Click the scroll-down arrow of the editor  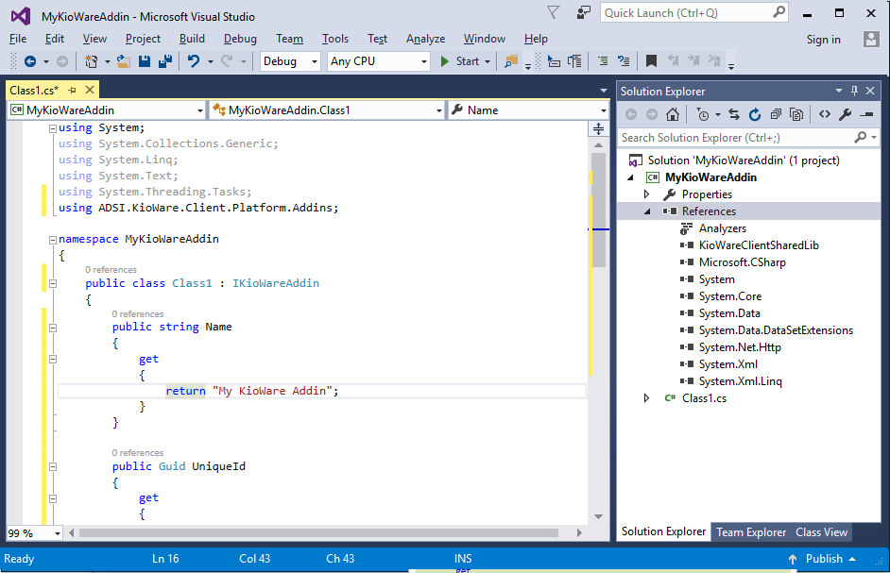tap(598, 516)
